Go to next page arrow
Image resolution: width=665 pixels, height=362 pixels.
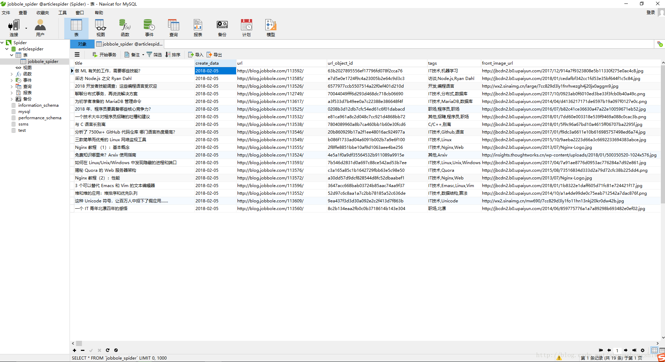[626, 350]
